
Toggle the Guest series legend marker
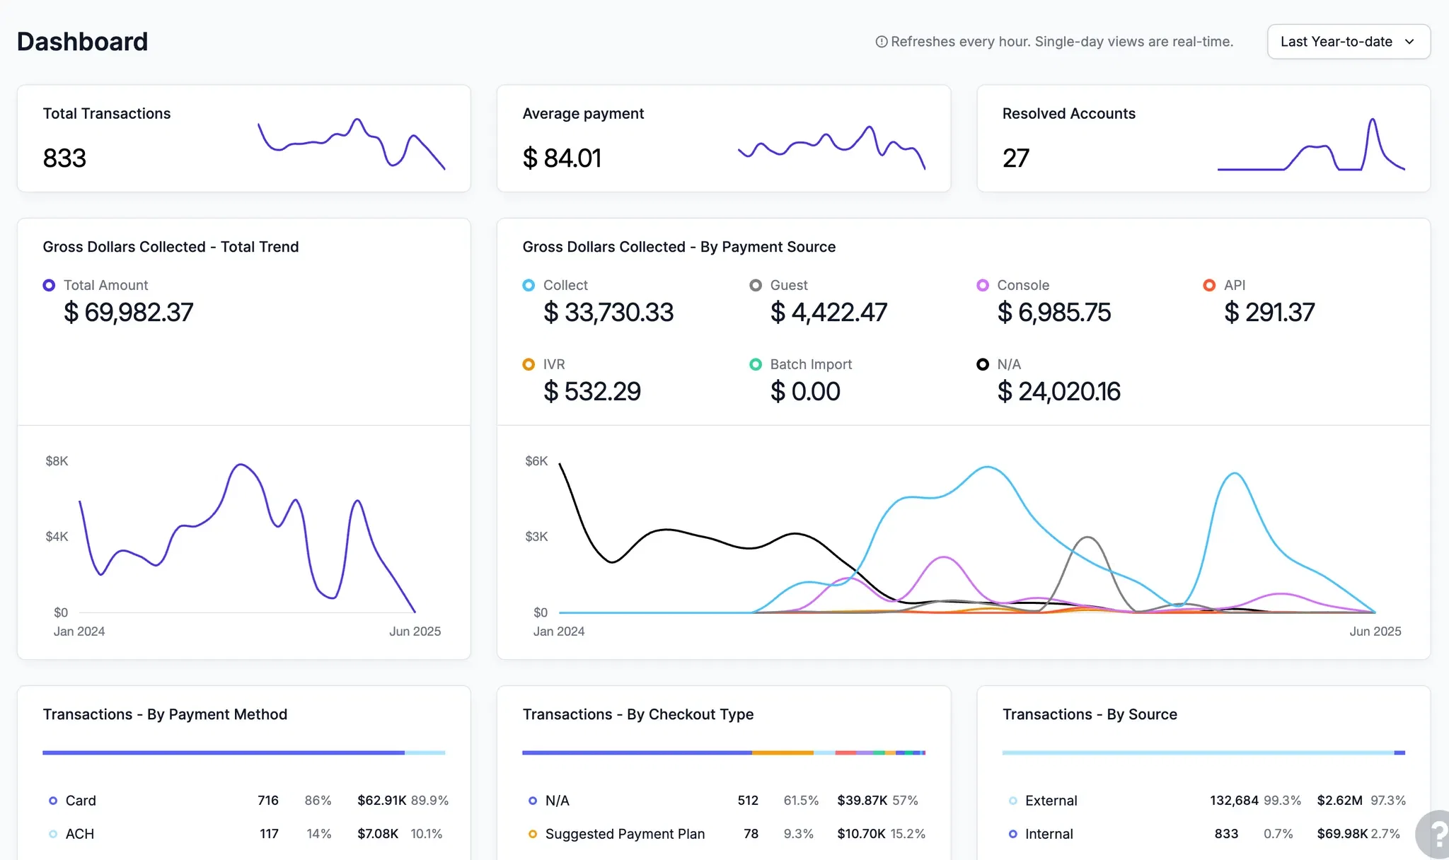(x=756, y=285)
